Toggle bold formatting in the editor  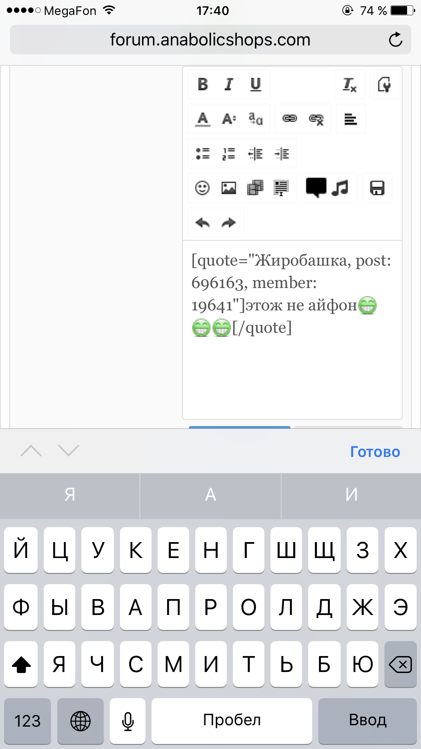203,84
